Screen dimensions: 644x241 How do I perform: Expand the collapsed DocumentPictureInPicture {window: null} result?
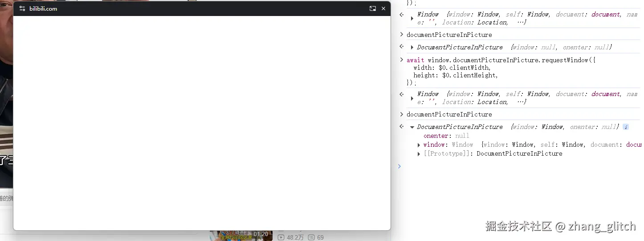(x=412, y=47)
